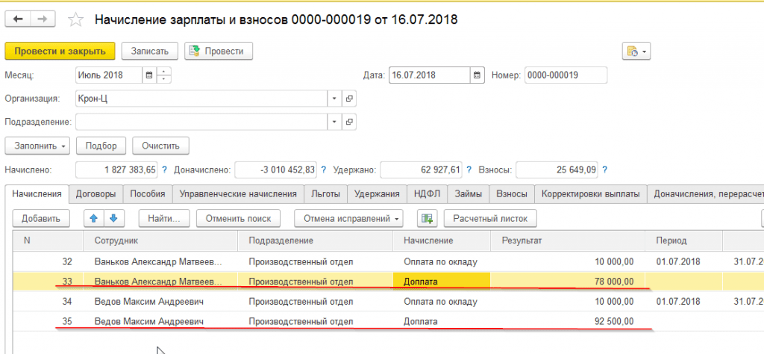The width and height of the screenshot is (764, 354).
Task: Click the Провести button
Action: pos(219,52)
